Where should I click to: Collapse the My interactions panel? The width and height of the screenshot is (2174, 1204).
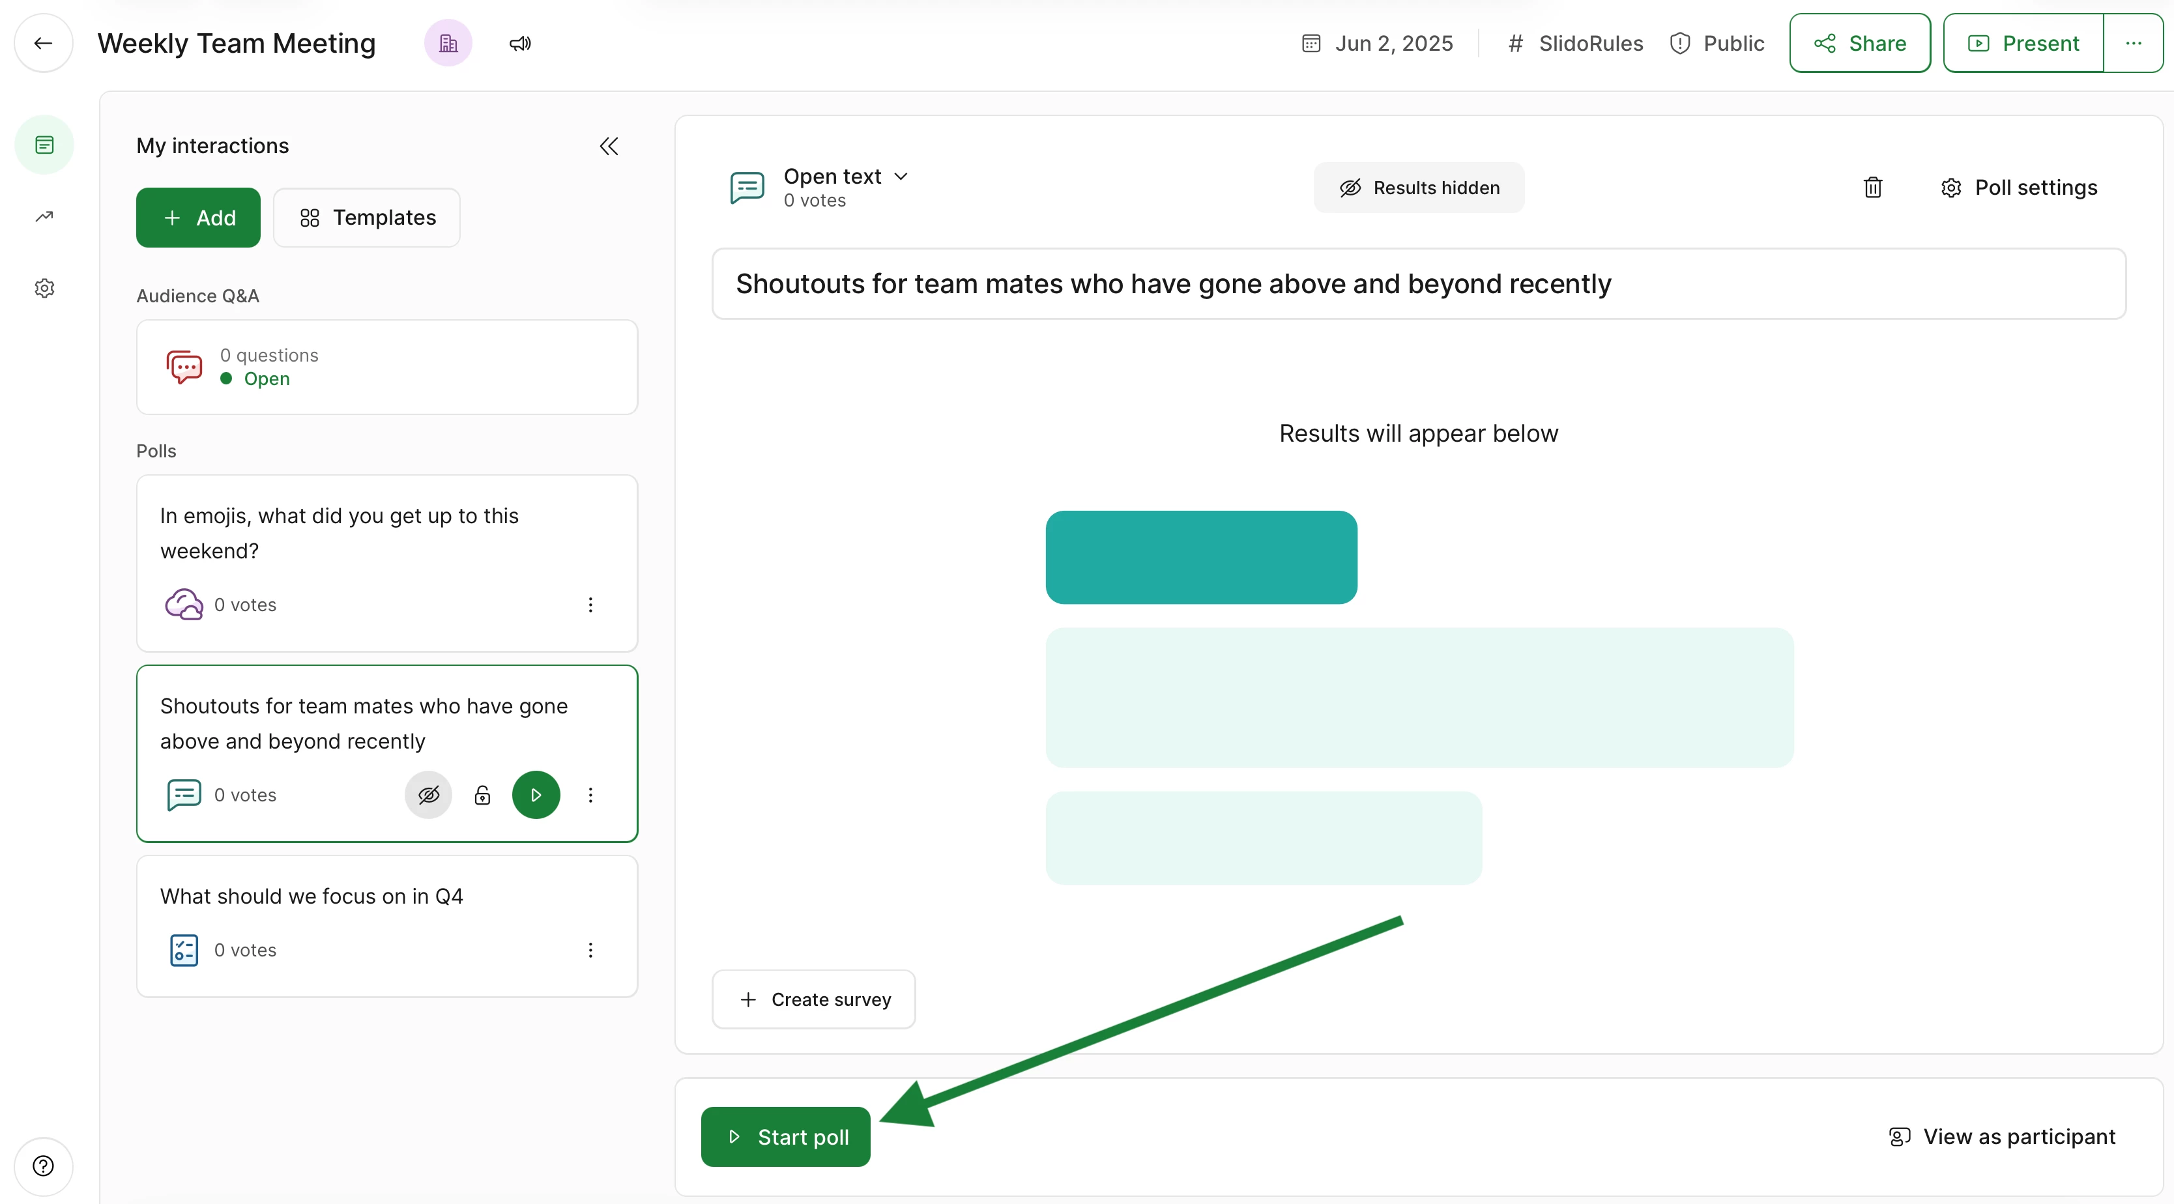point(609,146)
